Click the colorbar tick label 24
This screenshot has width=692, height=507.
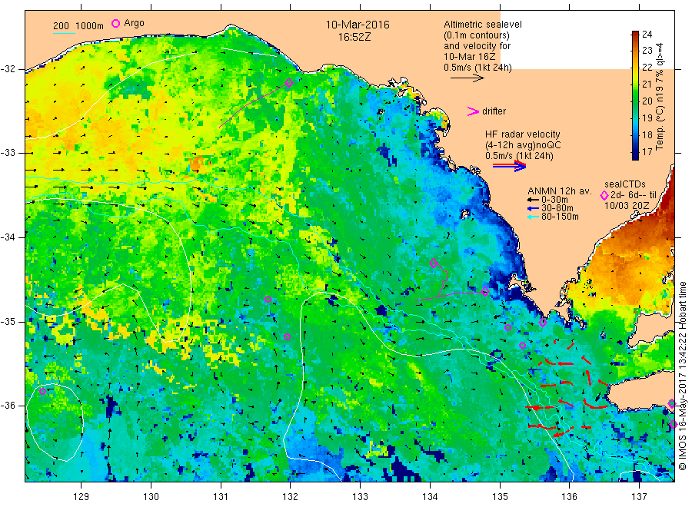[647, 35]
